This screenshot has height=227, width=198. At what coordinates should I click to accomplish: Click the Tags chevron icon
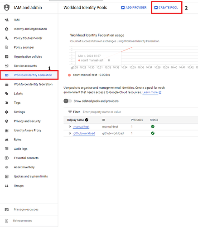[x=7, y=103]
